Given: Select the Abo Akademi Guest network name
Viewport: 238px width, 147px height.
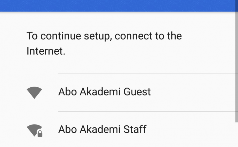Looking at the screenshot, I should tap(104, 92).
